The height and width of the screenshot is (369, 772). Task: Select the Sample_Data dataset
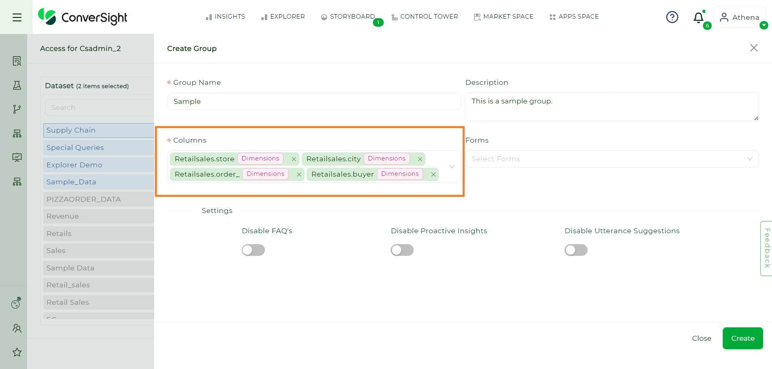point(99,182)
